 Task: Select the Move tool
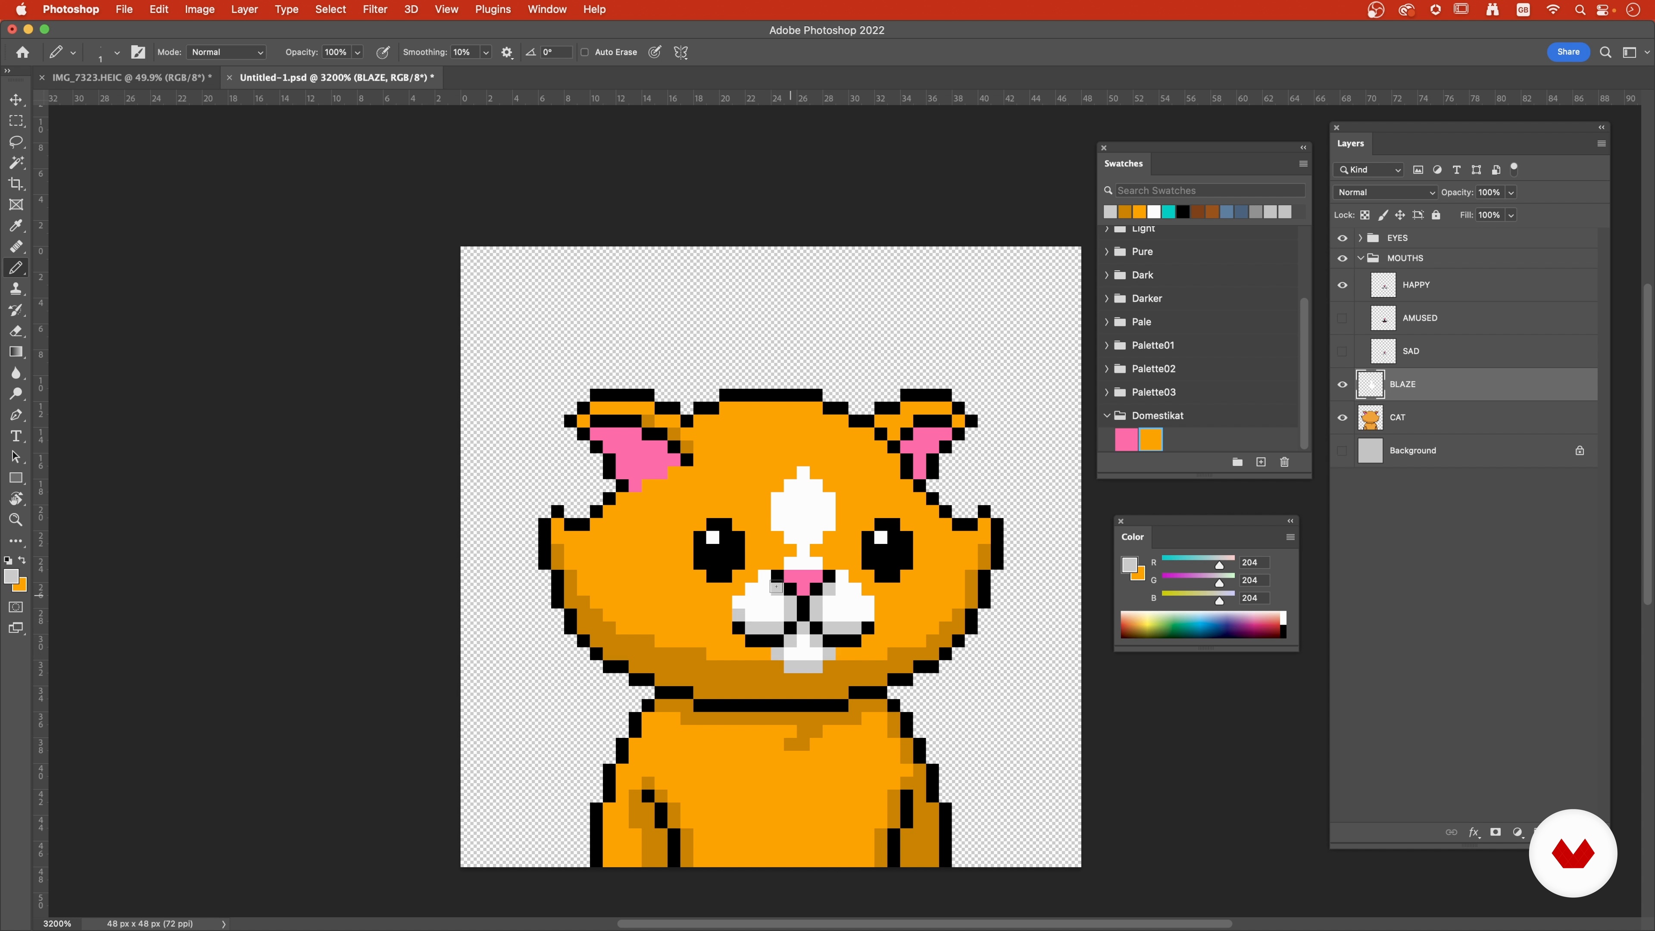coord(16,100)
